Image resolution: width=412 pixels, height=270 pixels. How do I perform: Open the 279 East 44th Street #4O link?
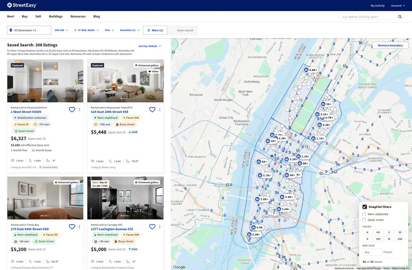[x=30, y=229]
